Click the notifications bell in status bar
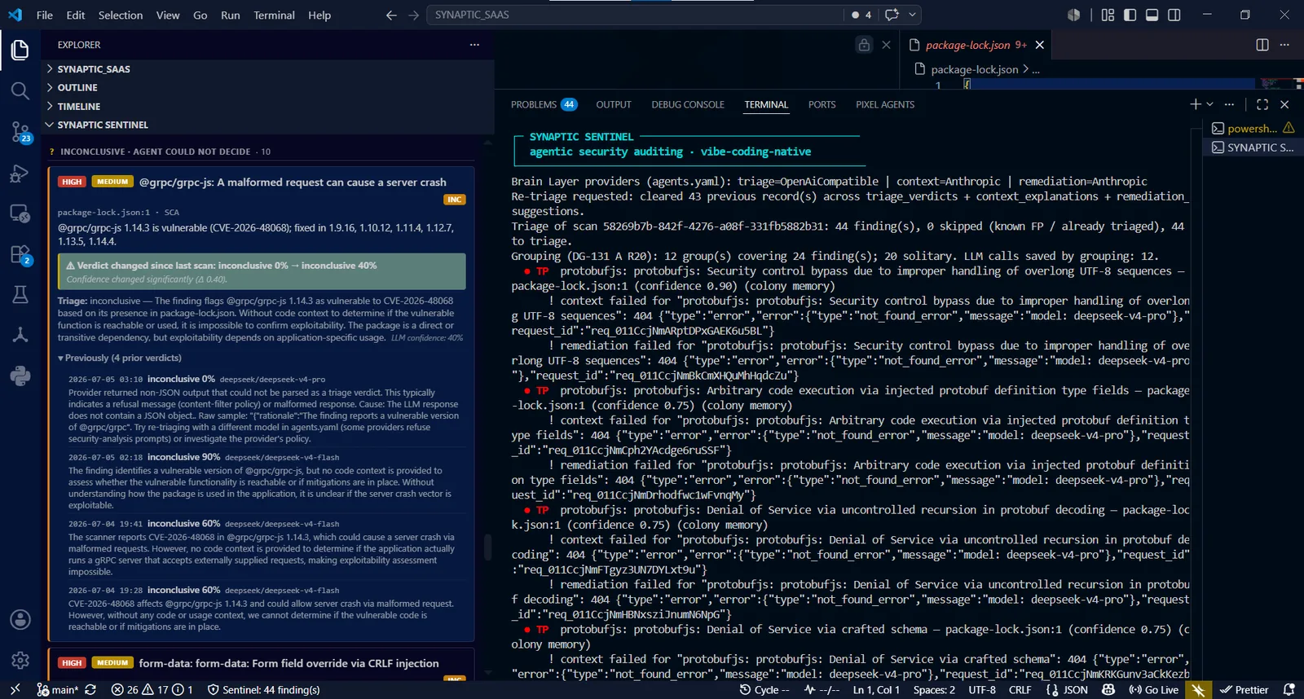This screenshot has width=1304, height=699. (1289, 689)
